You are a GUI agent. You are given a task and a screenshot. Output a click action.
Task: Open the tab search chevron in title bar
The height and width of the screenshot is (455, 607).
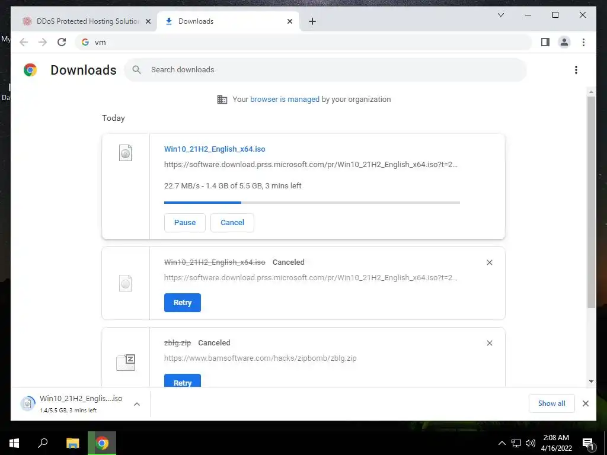(x=500, y=15)
